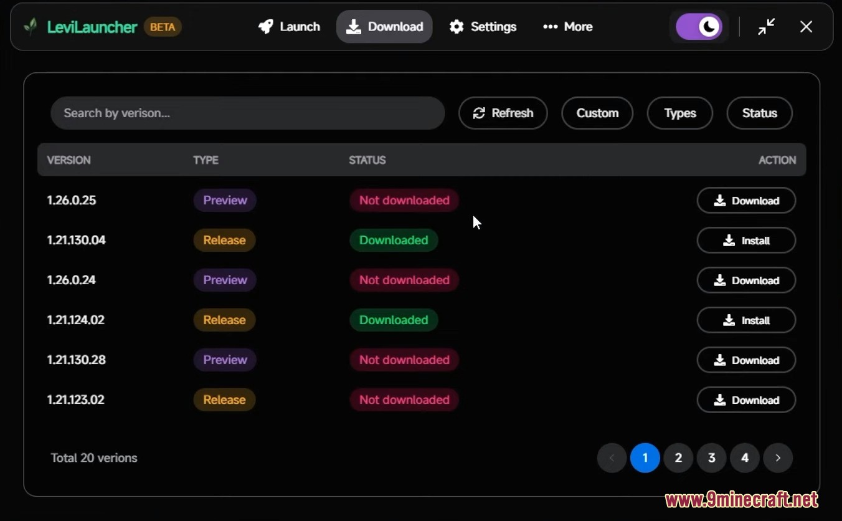Click the search by version field
Screen dimensions: 842x521
click(x=247, y=113)
